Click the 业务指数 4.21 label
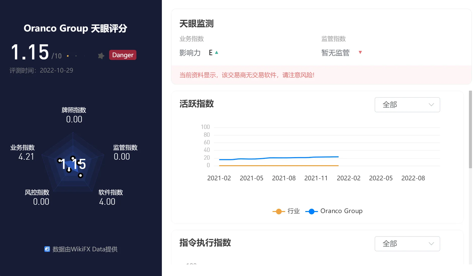Screen dimensions: 476x276 22,152
